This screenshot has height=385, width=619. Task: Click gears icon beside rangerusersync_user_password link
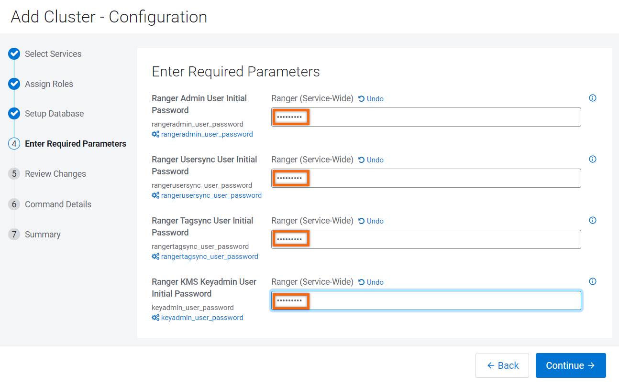coord(155,195)
